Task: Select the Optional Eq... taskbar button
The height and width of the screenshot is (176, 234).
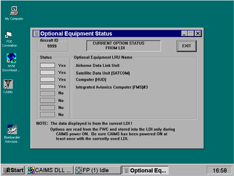Action: (x=145, y=170)
